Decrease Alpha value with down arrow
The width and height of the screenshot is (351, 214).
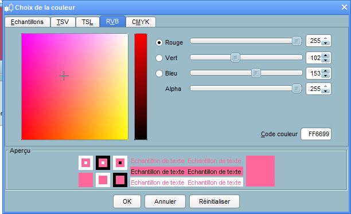click(326, 91)
